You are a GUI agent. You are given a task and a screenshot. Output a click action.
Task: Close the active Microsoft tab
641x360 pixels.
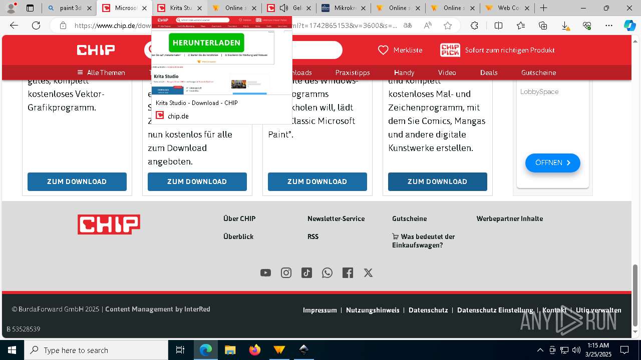click(x=145, y=8)
